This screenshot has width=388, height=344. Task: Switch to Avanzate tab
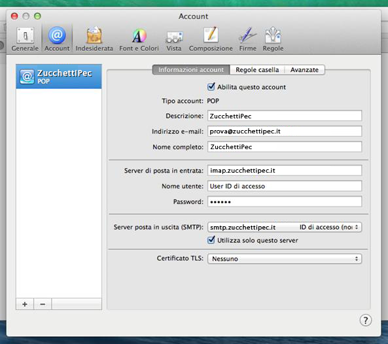[x=304, y=70]
